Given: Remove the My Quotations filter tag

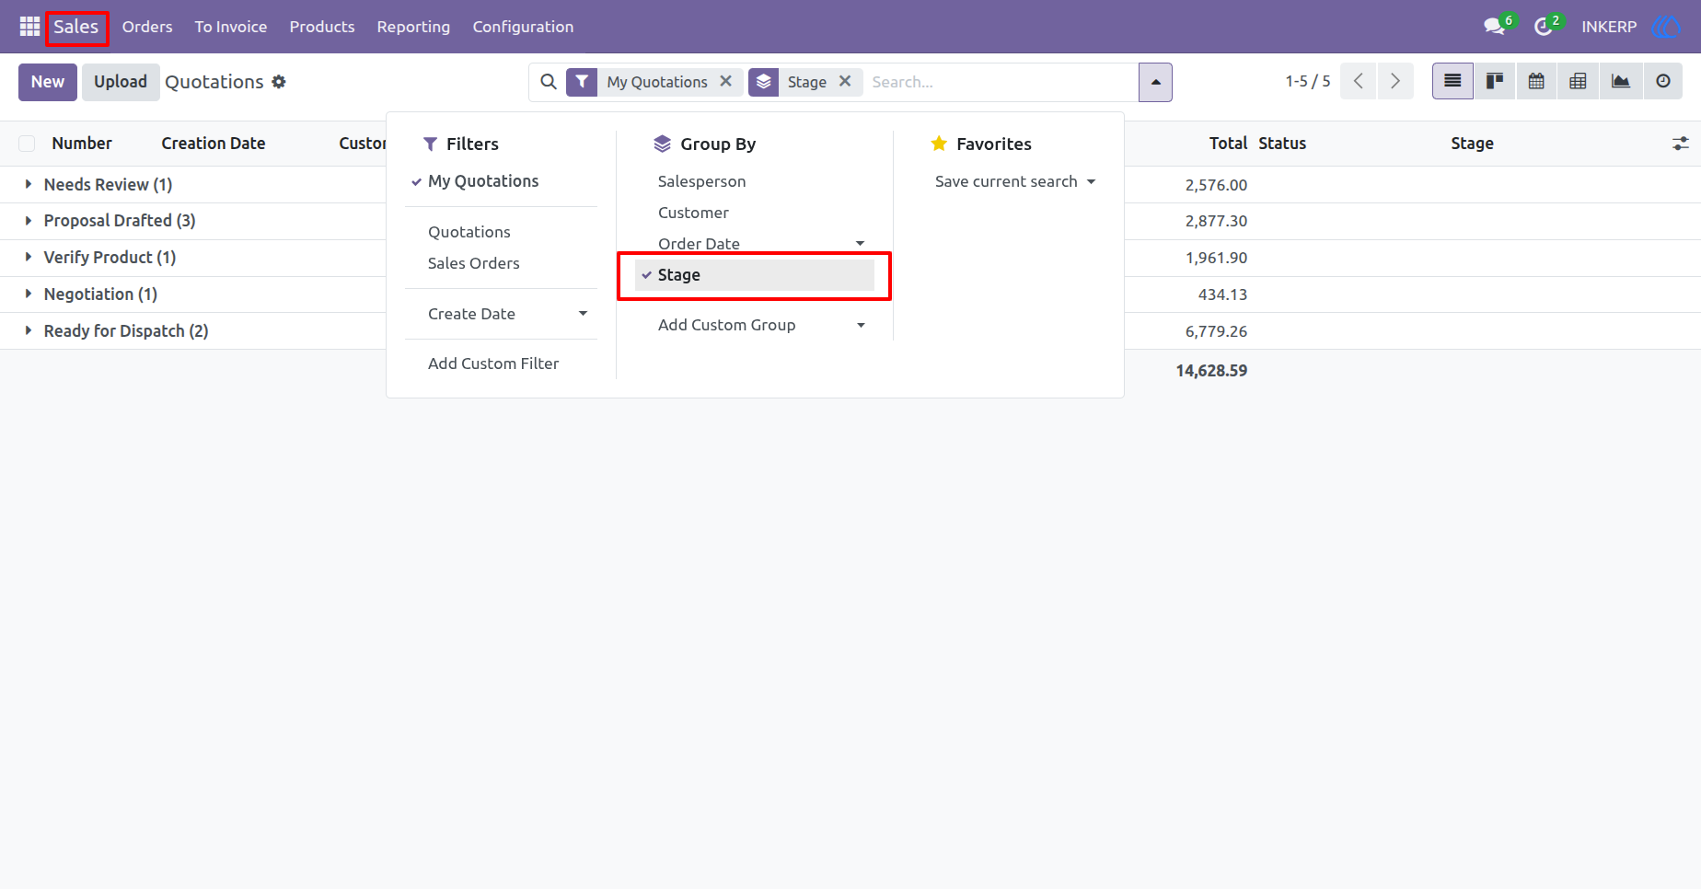Looking at the screenshot, I should [x=726, y=81].
